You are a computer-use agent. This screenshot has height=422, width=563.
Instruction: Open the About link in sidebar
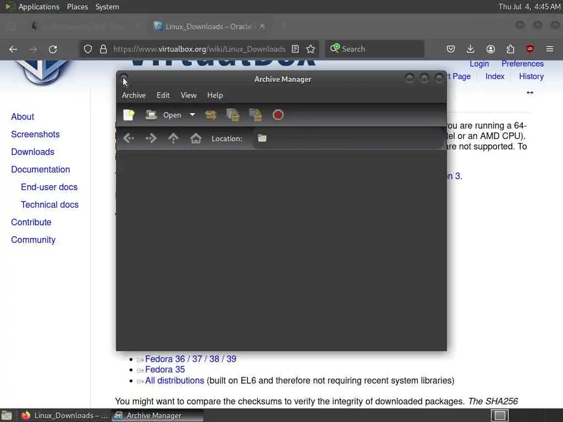pyautogui.click(x=23, y=116)
